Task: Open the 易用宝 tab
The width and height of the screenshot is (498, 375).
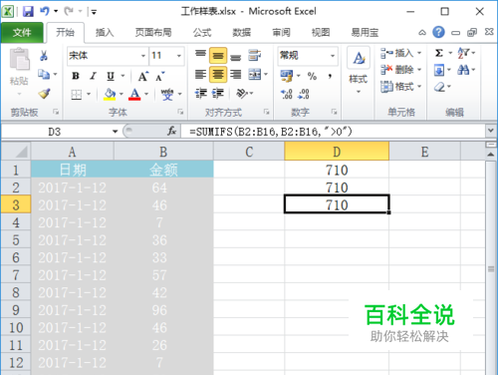Action: pos(365,33)
